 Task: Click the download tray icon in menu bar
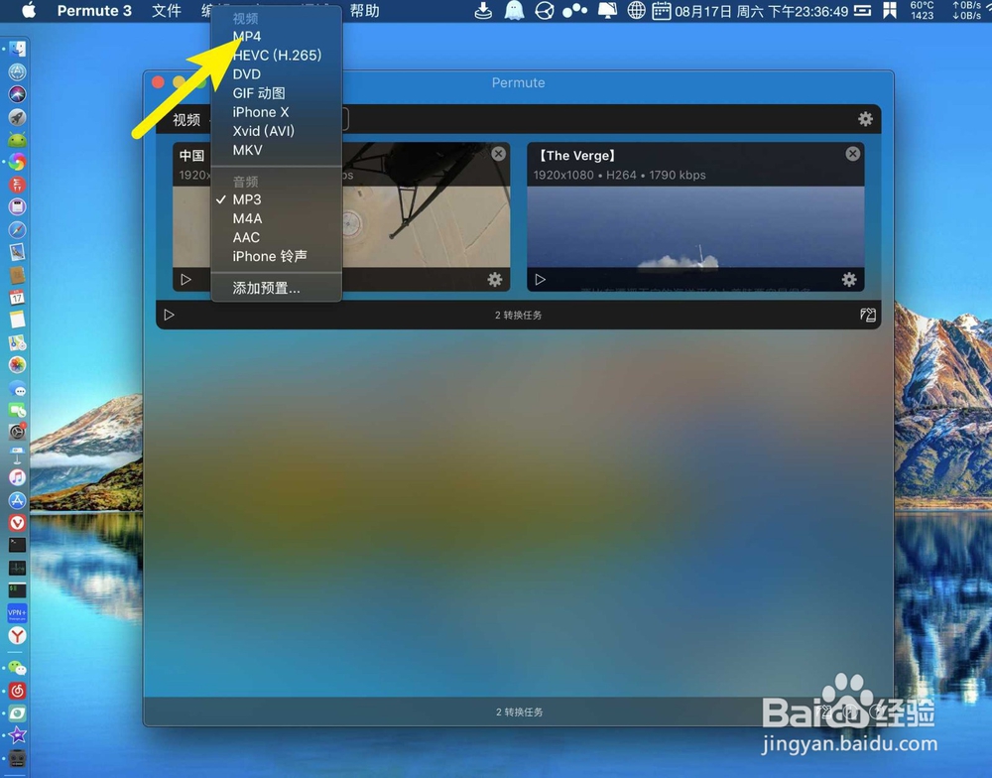(x=483, y=11)
